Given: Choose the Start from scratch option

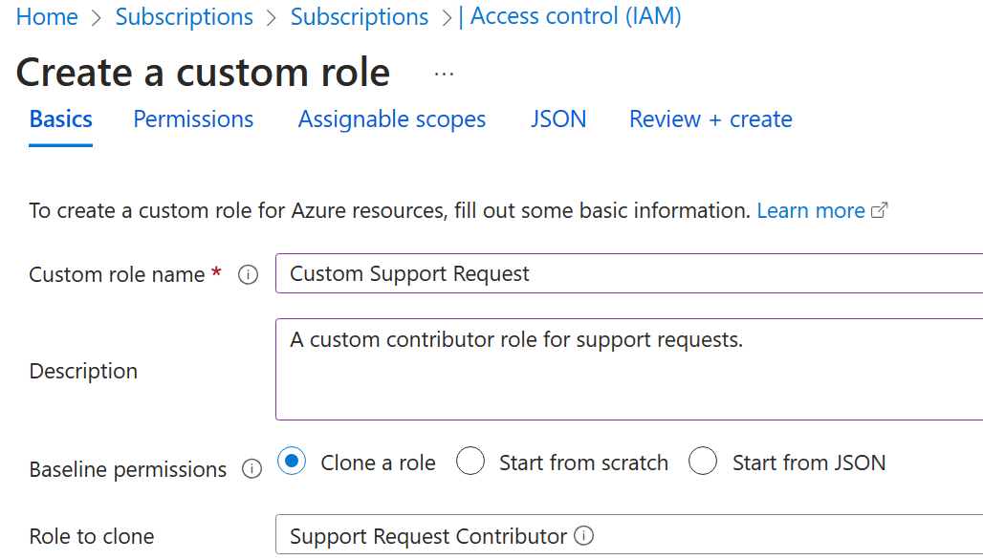Looking at the screenshot, I should coord(470,463).
